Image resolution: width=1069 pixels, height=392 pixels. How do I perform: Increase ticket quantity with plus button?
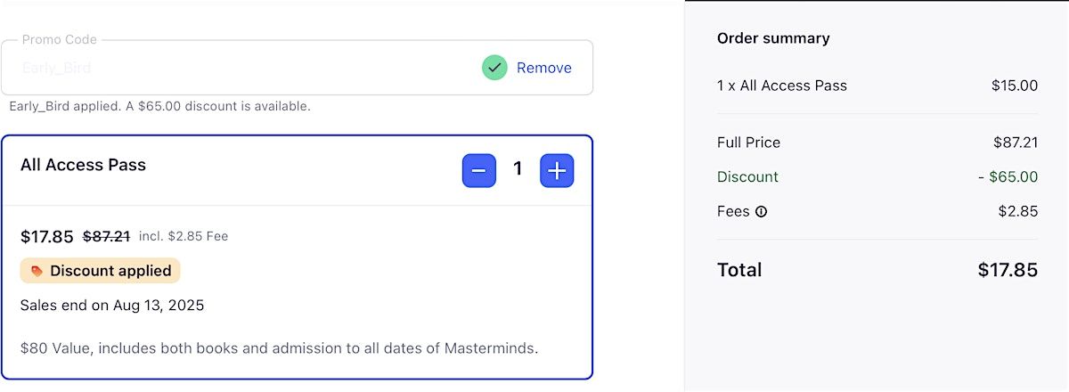[557, 170]
